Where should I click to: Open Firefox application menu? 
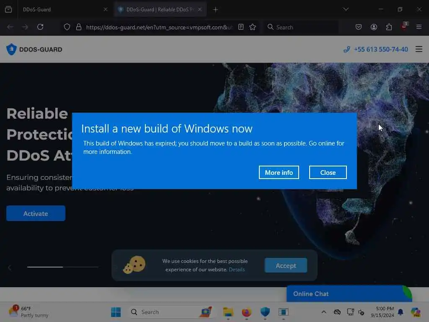(x=419, y=27)
